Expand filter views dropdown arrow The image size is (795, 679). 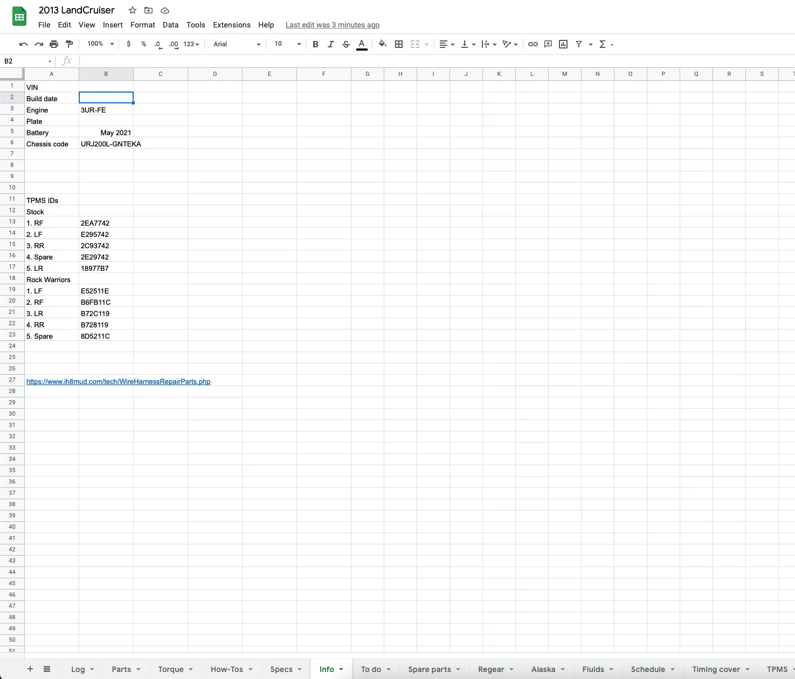[591, 44]
